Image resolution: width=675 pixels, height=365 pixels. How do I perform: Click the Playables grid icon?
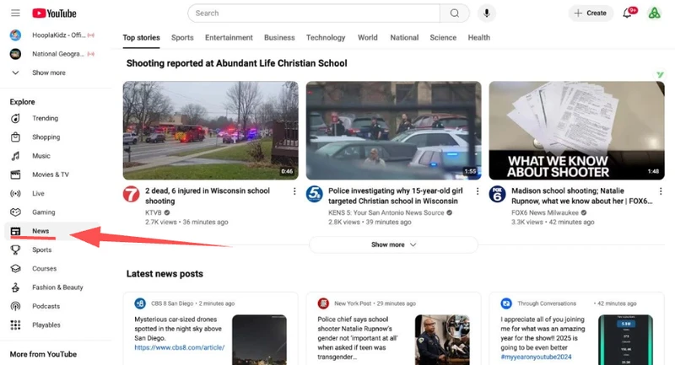tap(15, 325)
